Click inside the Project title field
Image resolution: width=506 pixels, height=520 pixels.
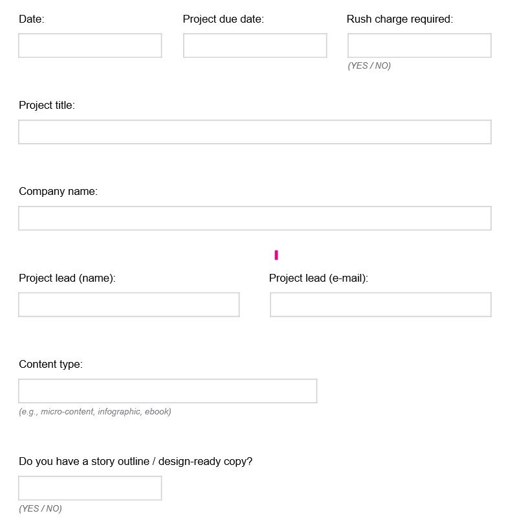[x=255, y=132]
